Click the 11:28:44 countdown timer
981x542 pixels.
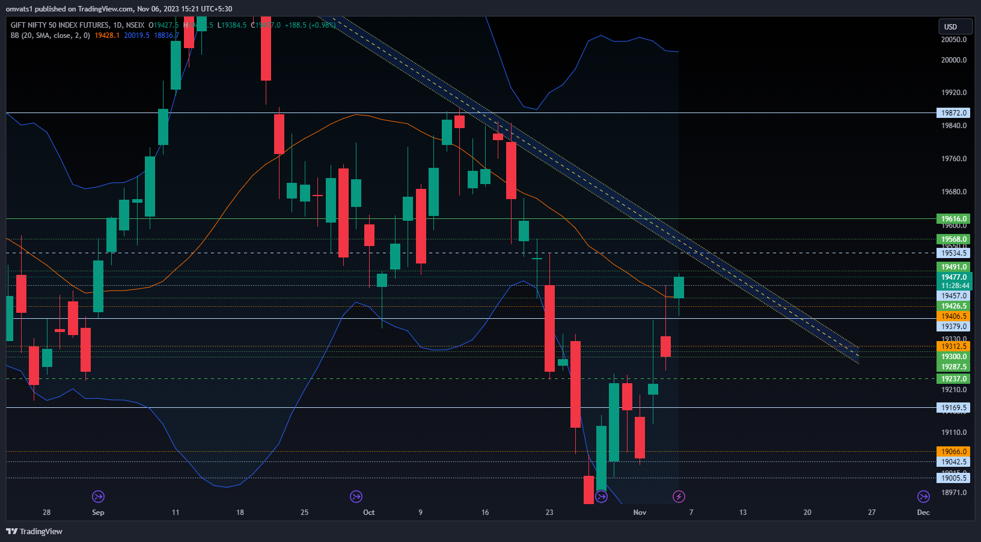click(954, 286)
